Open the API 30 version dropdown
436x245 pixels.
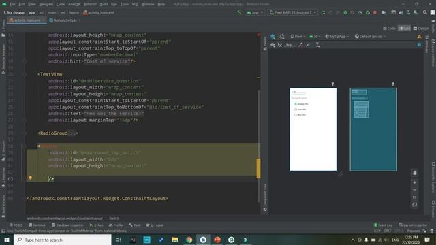click(x=315, y=37)
